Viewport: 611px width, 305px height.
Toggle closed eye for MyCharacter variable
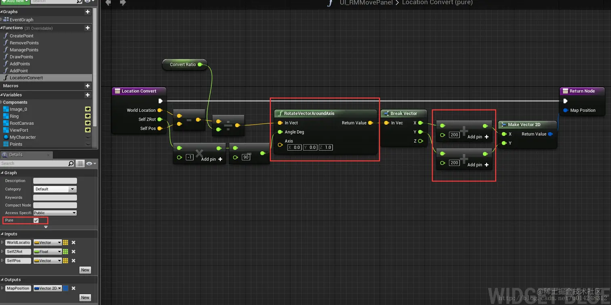[88, 137]
